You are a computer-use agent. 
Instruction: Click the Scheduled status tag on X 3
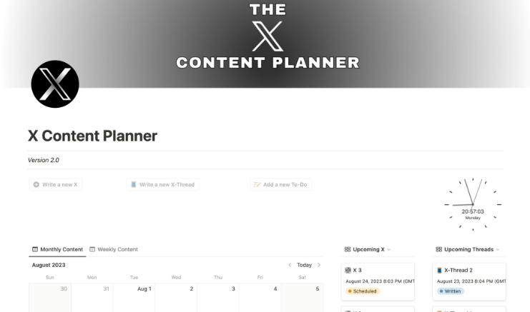[363, 291]
